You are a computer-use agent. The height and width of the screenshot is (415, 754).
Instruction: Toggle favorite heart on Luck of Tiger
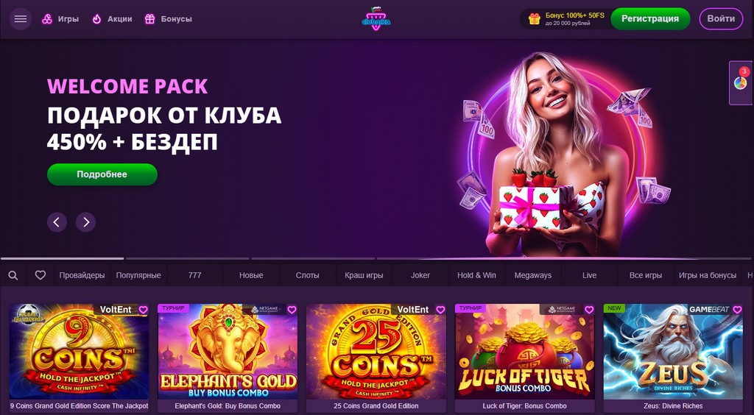point(588,310)
